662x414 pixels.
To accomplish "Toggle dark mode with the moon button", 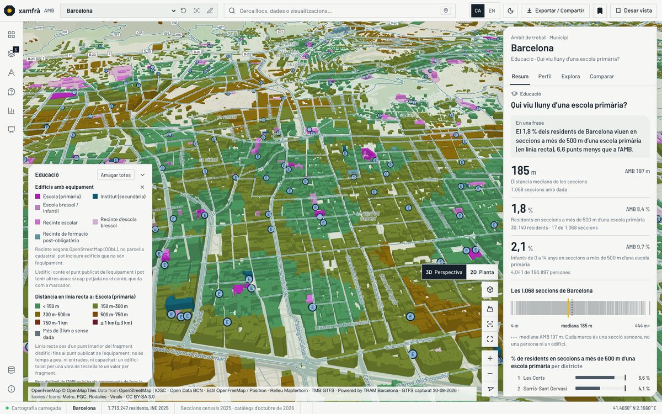I will [510, 10].
